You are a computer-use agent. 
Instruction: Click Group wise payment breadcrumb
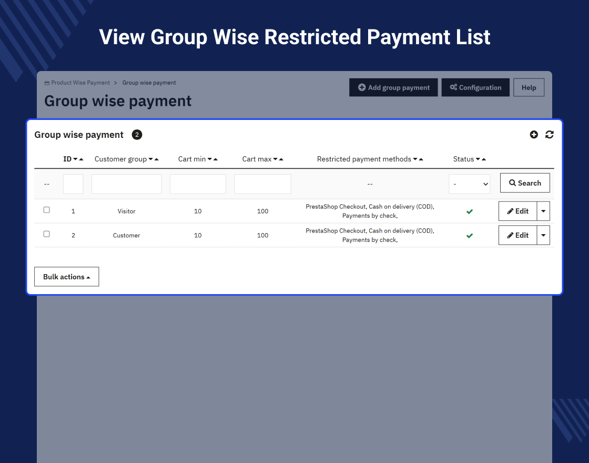[x=149, y=83]
